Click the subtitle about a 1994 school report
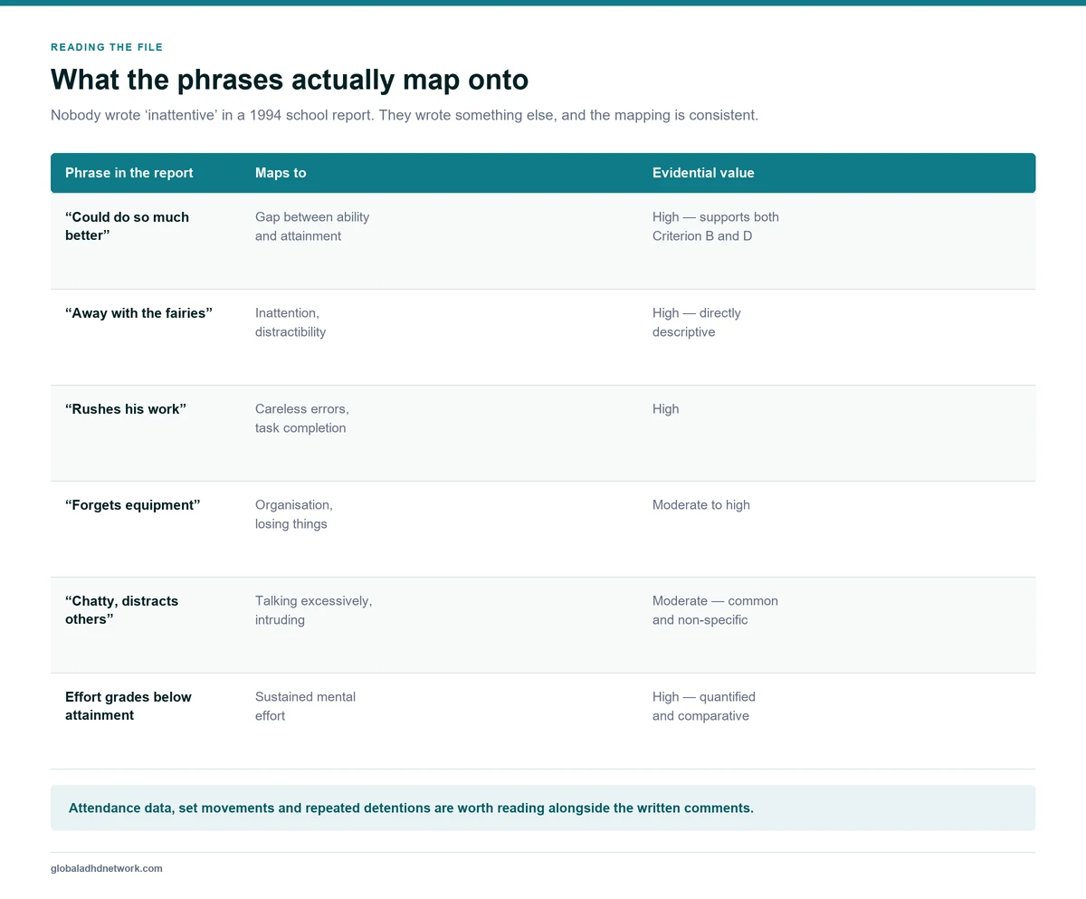Screen dimensions: 1086x899 405,116
